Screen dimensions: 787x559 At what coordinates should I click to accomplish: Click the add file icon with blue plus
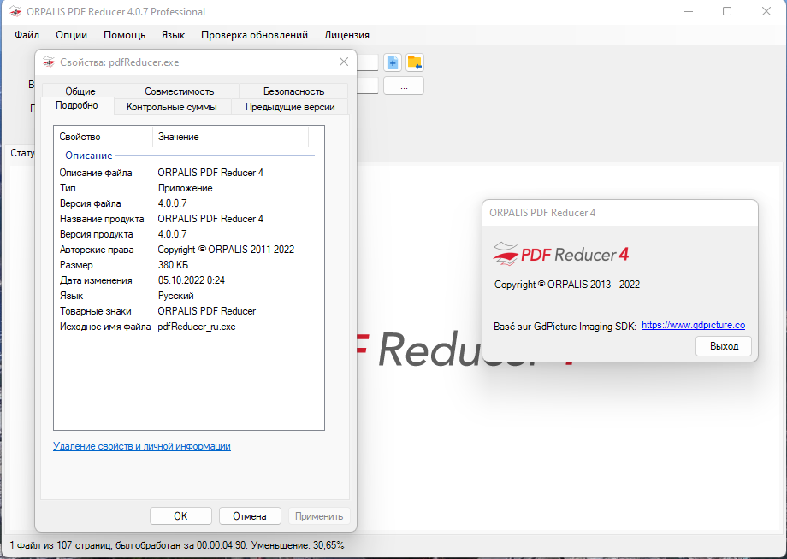393,62
